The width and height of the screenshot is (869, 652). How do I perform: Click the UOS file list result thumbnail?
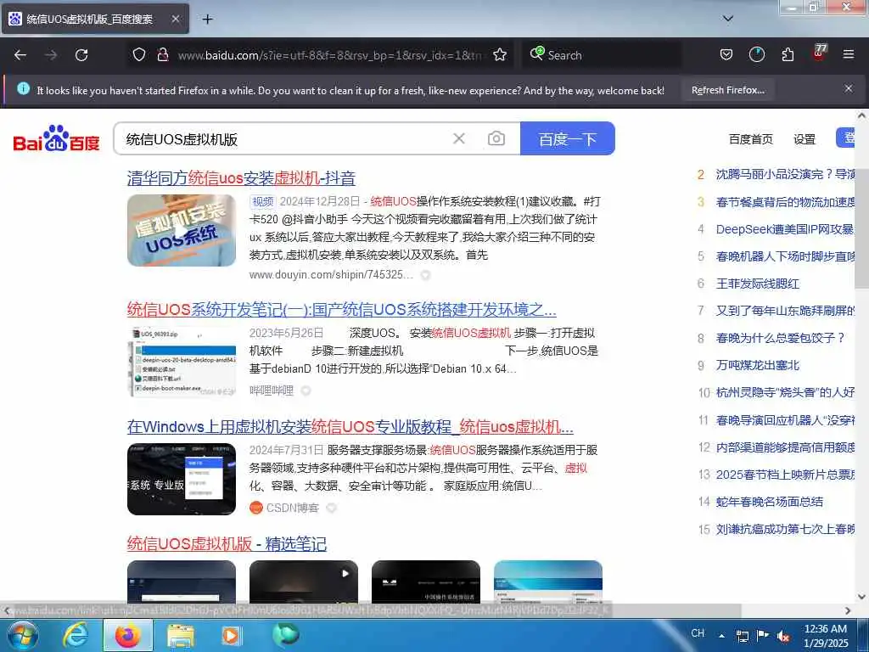pos(182,362)
